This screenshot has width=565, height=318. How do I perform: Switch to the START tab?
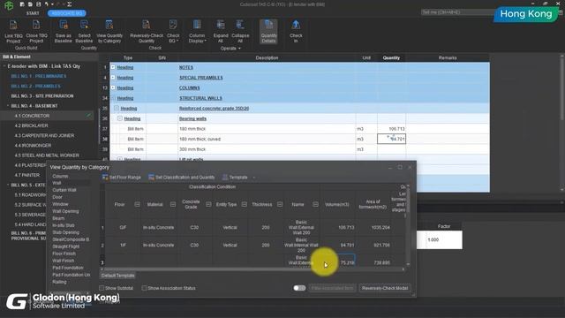click(x=33, y=13)
